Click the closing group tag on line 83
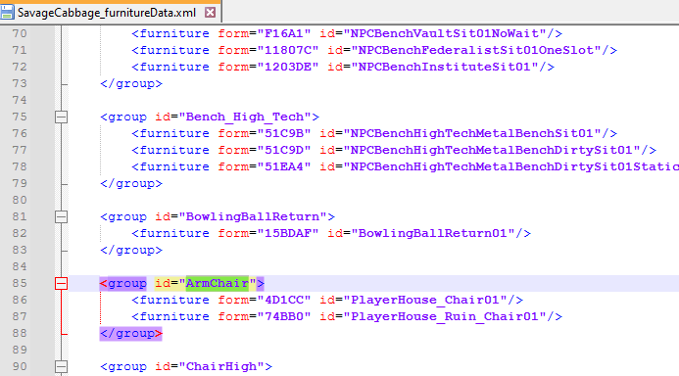 [x=131, y=250]
